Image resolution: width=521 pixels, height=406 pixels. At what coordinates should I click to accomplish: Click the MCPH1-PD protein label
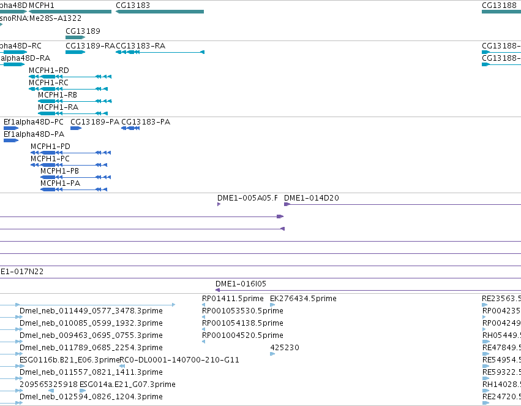point(50,147)
